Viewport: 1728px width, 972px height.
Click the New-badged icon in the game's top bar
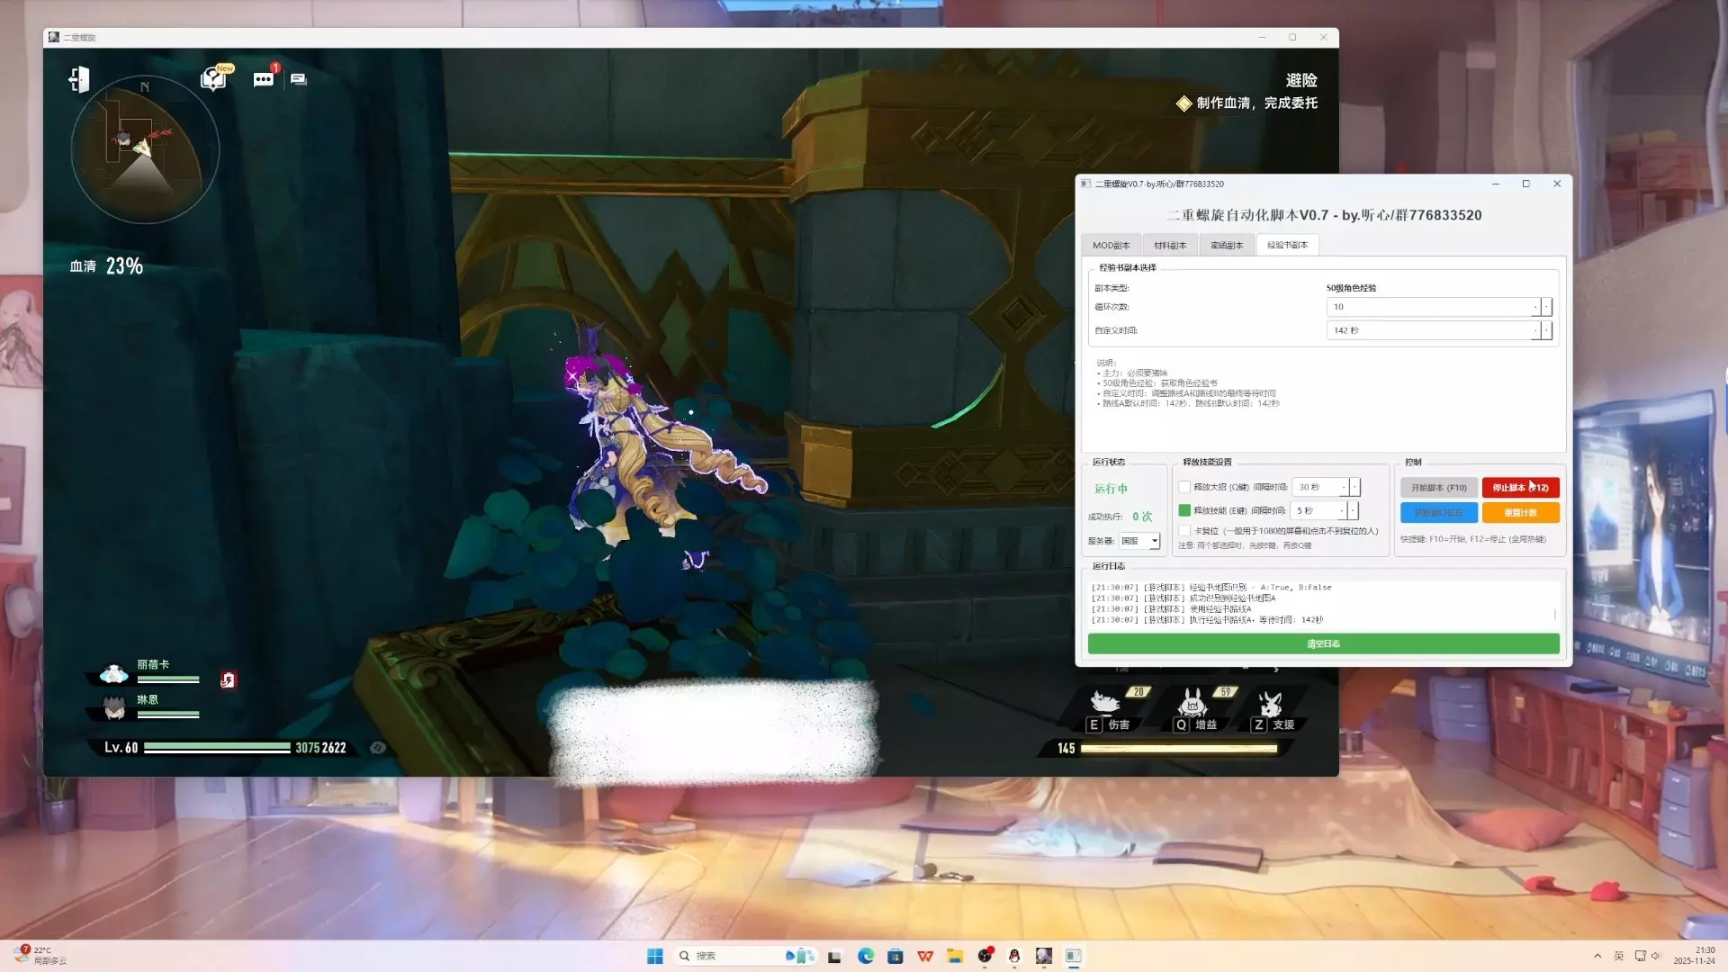[214, 78]
